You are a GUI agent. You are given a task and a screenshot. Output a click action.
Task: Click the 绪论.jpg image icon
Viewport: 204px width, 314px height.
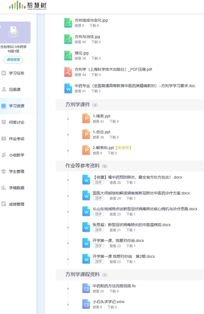pyautogui.click(x=68, y=55)
